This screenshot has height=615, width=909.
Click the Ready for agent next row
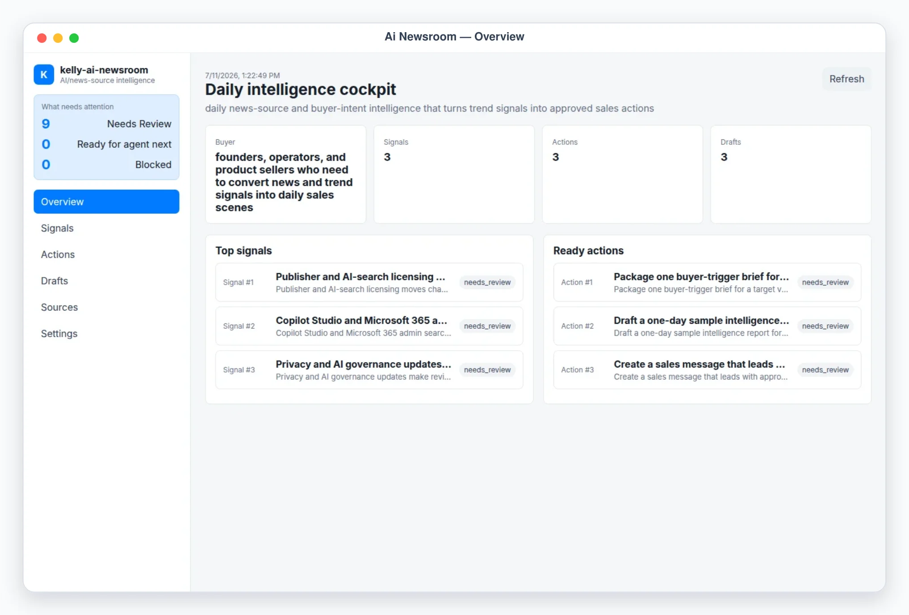pos(106,144)
